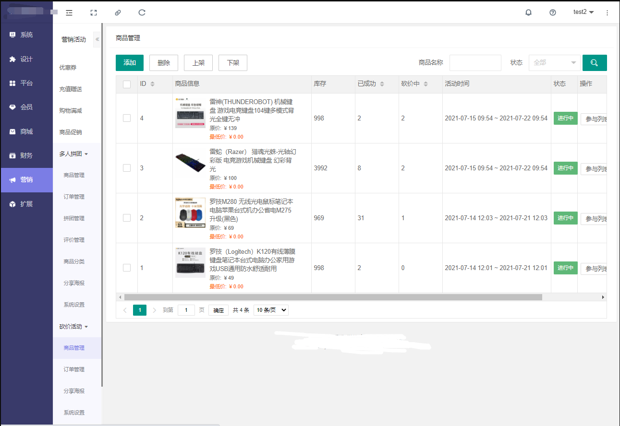Click scrollbar right arrow under table
Screen dimensions: 620x426
point(603,297)
